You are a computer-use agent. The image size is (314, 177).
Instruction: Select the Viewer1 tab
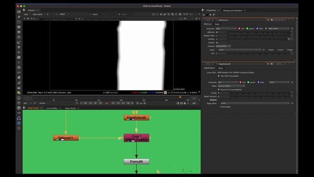click(31, 10)
